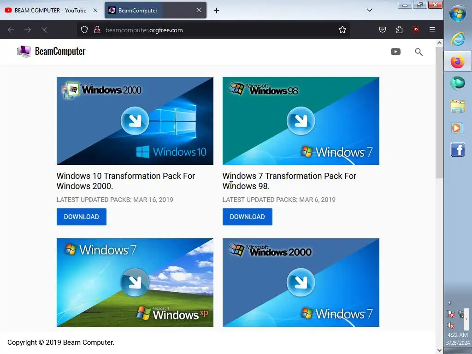The width and height of the screenshot is (472, 354).
Task: Stop page loading with the X button
Action: pos(44,30)
